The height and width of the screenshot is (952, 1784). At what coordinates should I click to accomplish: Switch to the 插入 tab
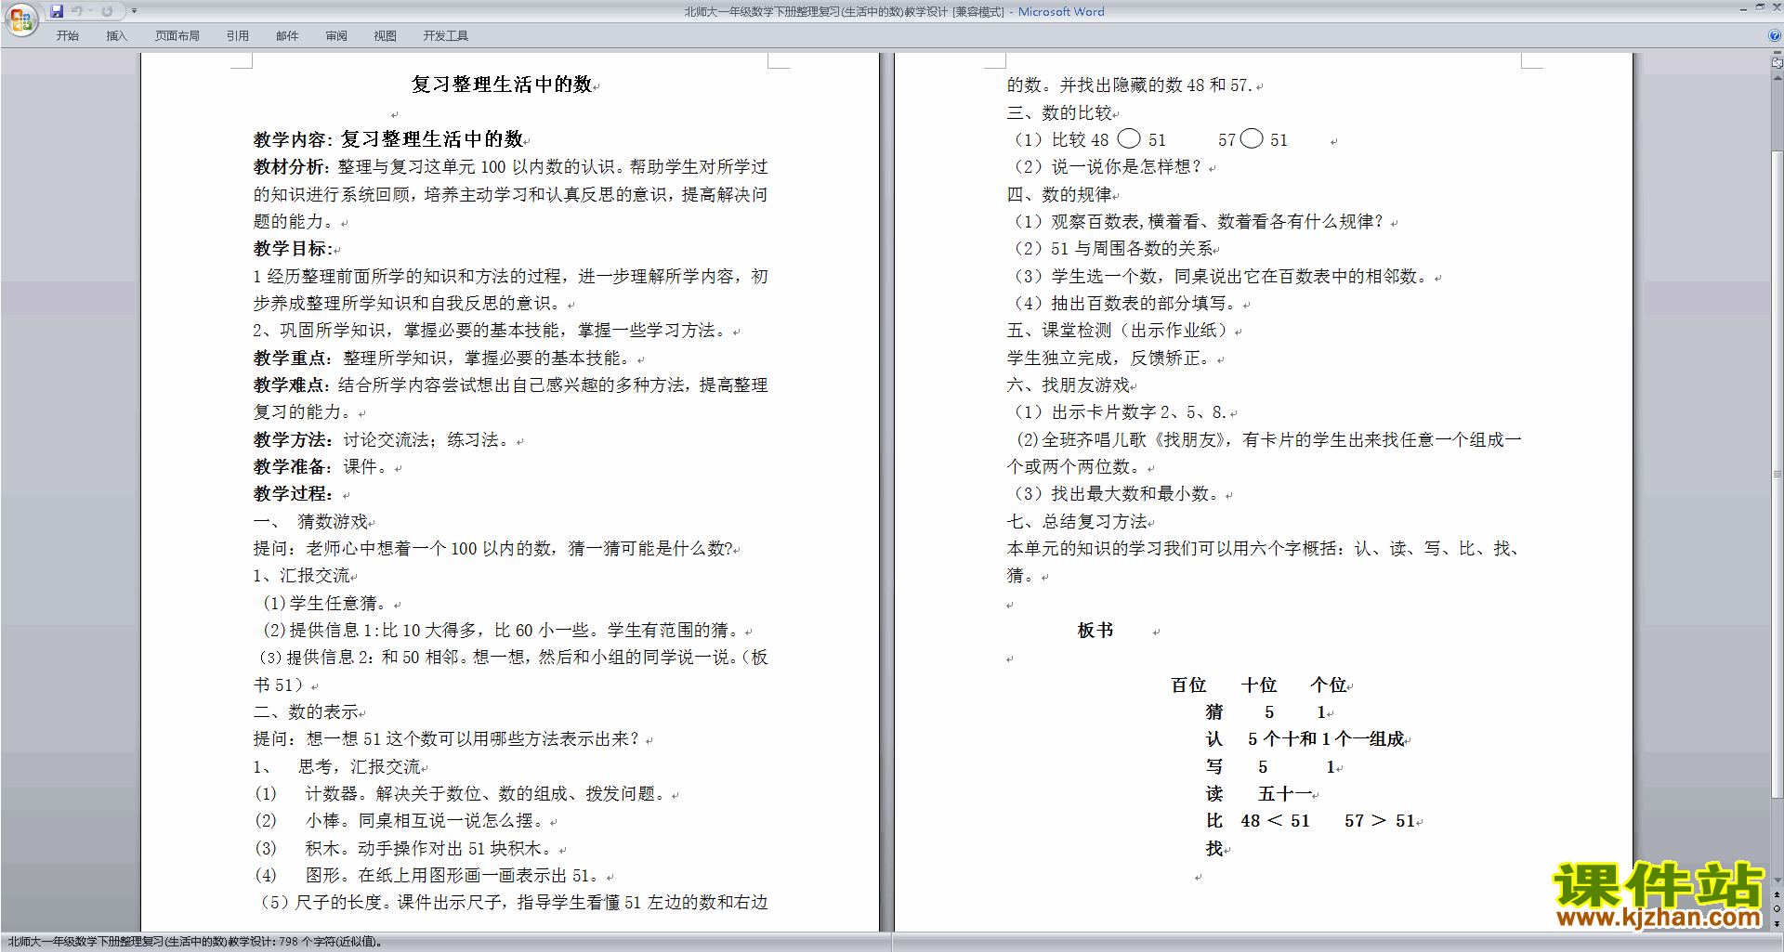pyautogui.click(x=116, y=35)
